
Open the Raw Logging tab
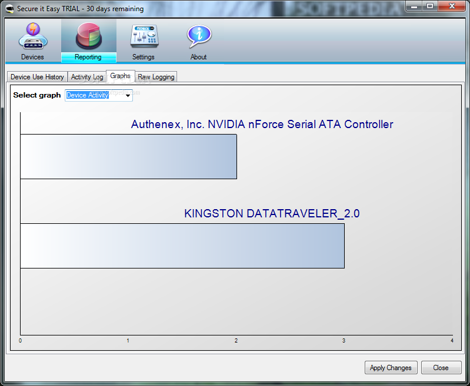[x=156, y=77]
